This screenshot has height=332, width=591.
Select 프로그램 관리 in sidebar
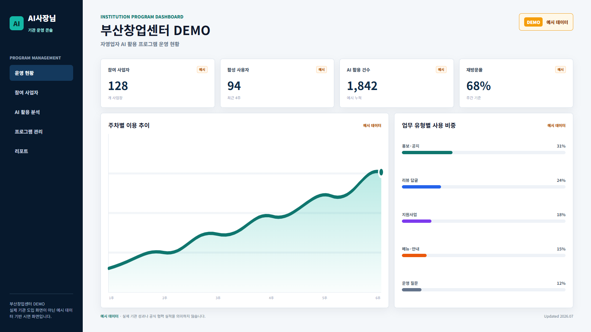click(41, 132)
